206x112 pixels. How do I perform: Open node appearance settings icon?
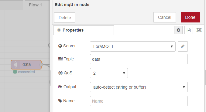pos(199,30)
